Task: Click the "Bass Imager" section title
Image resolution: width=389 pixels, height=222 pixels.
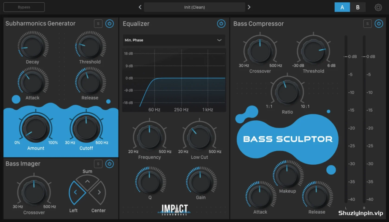Action: [x=23, y=164]
